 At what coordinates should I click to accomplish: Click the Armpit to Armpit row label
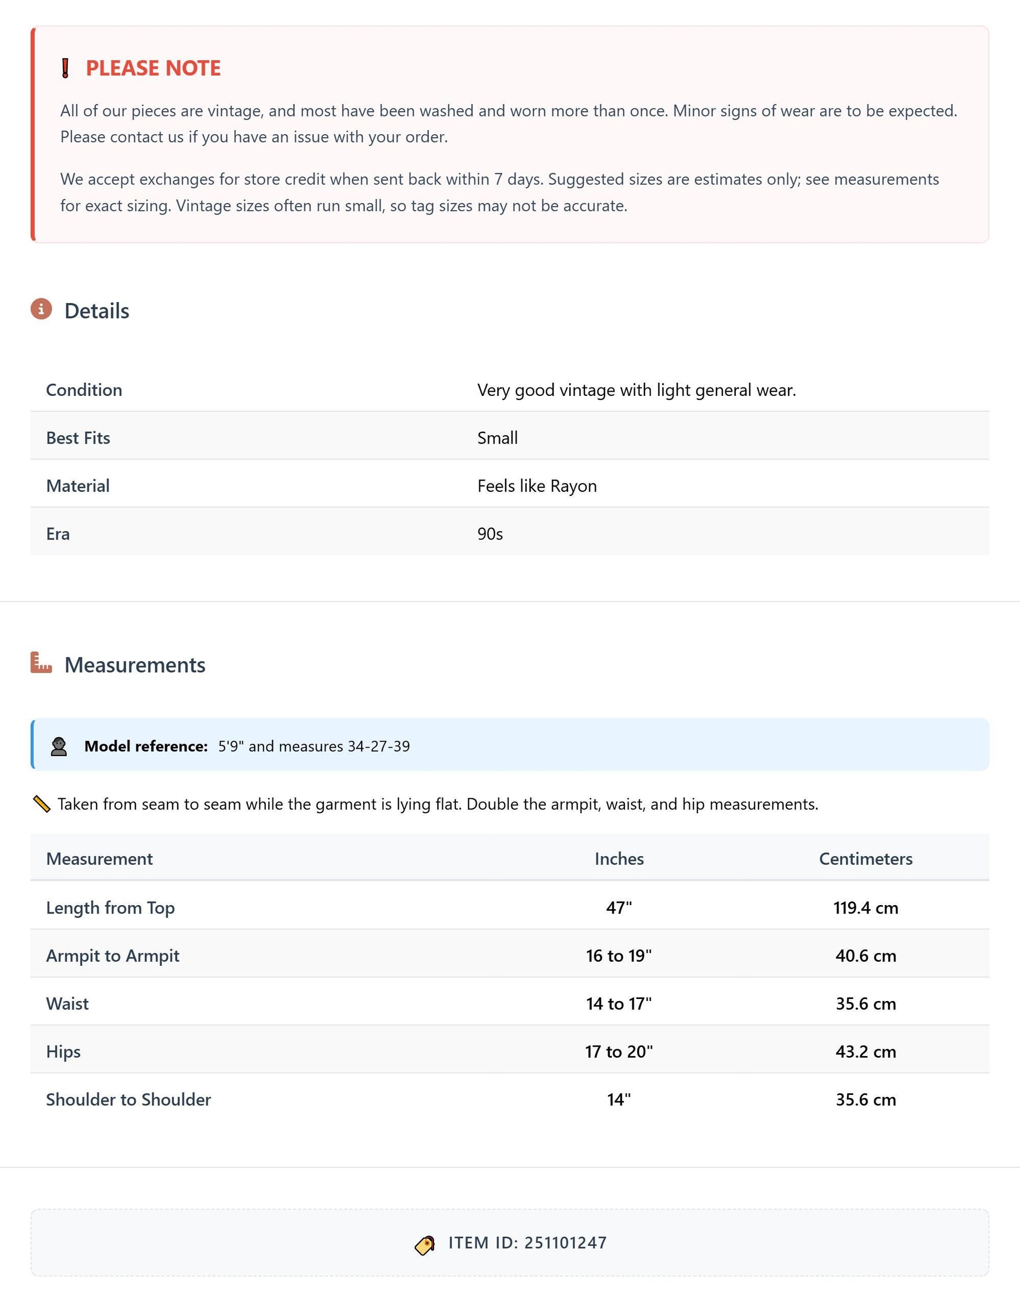click(113, 955)
